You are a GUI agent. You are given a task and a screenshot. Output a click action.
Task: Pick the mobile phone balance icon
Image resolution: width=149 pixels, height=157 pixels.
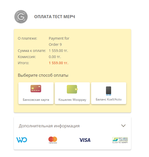pyautogui.click(x=109, y=91)
